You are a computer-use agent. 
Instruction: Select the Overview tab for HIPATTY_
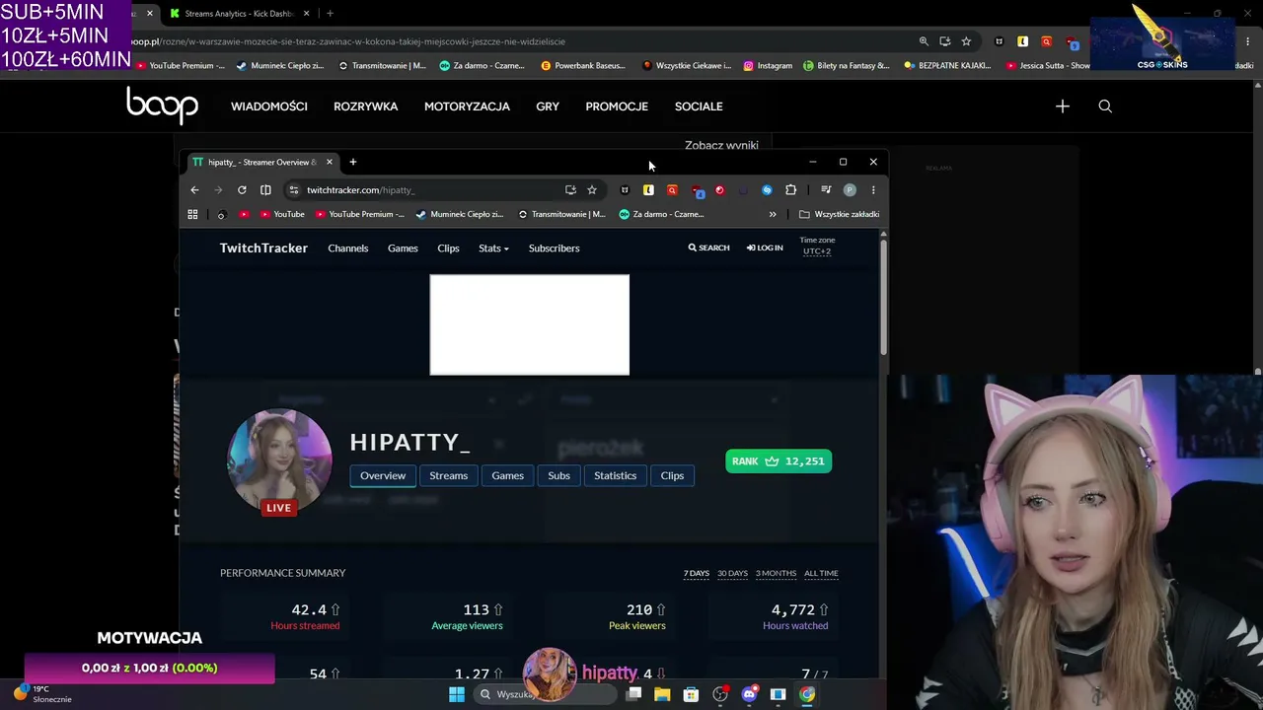(383, 475)
